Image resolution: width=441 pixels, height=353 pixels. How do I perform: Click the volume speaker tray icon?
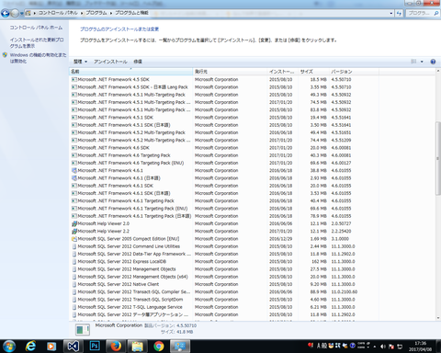coord(383,347)
